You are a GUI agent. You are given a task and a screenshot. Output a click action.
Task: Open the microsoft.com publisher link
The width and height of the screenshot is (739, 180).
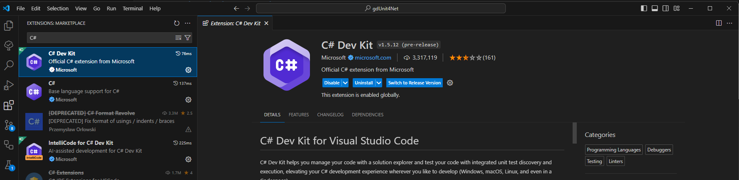click(373, 58)
